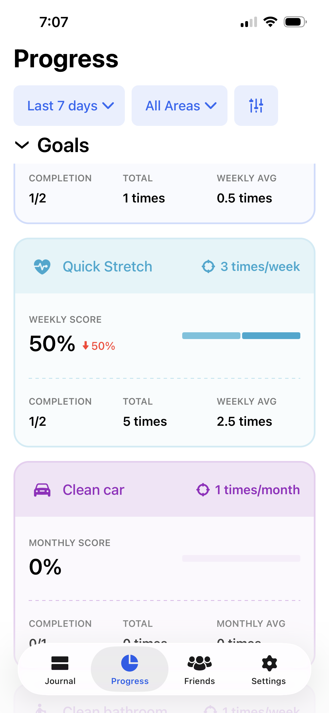Tap the battery indicator in status bar
Viewport: 329px width, 713px height.
pos(295,22)
